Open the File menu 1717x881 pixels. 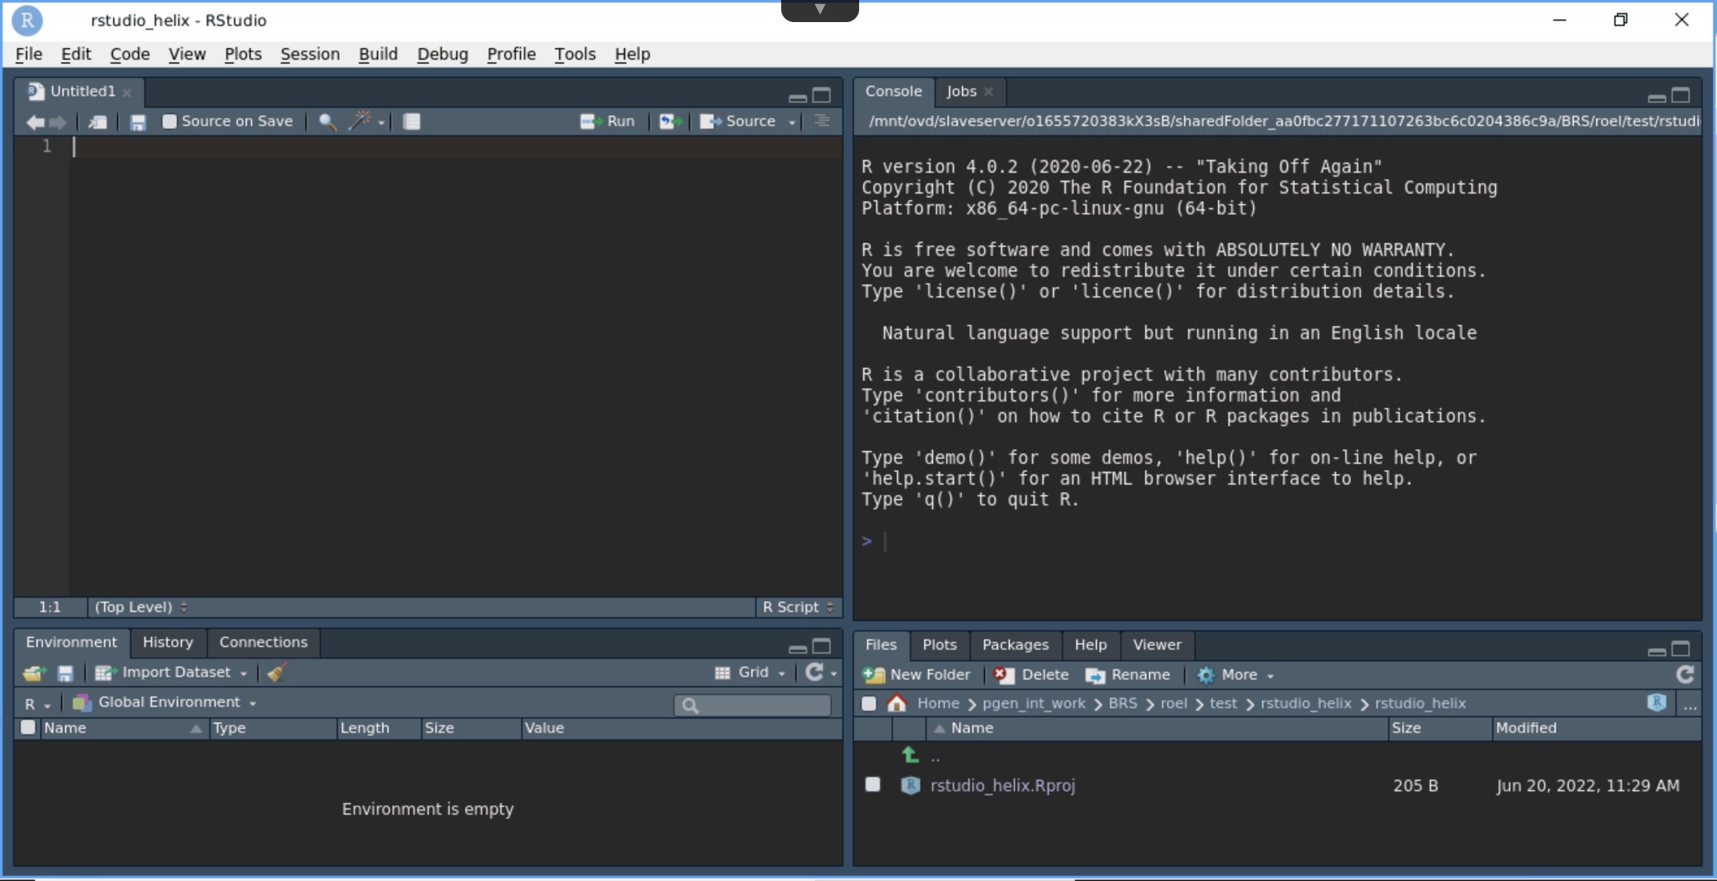pyautogui.click(x=29, y=54)
